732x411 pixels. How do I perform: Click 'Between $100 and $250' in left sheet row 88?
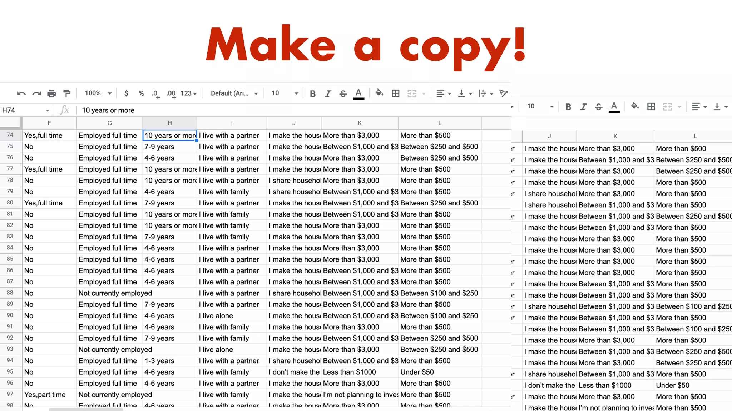[x=439, y=293]
